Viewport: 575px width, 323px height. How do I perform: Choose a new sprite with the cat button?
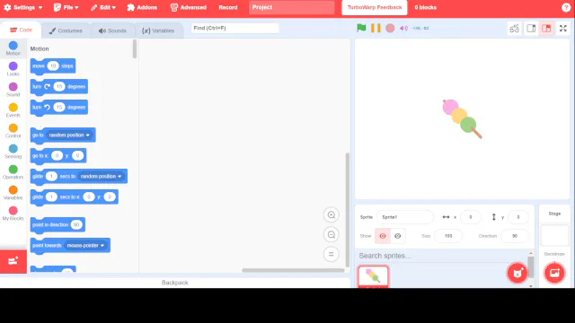[x=517, y=273]
